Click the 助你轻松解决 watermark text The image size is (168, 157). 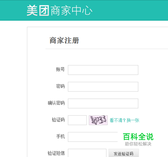tap(138, 144)
